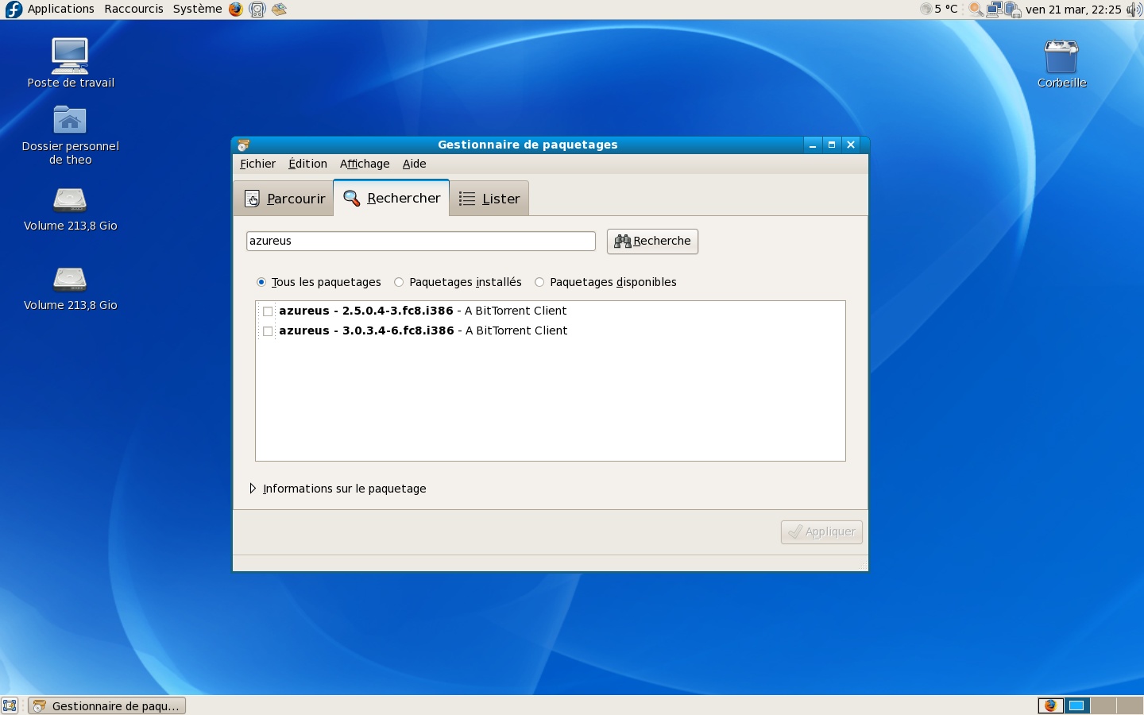Click the network monitors icon in system tray
Viewport: 1144px width, 715px height.
click(x=994, y=10)
